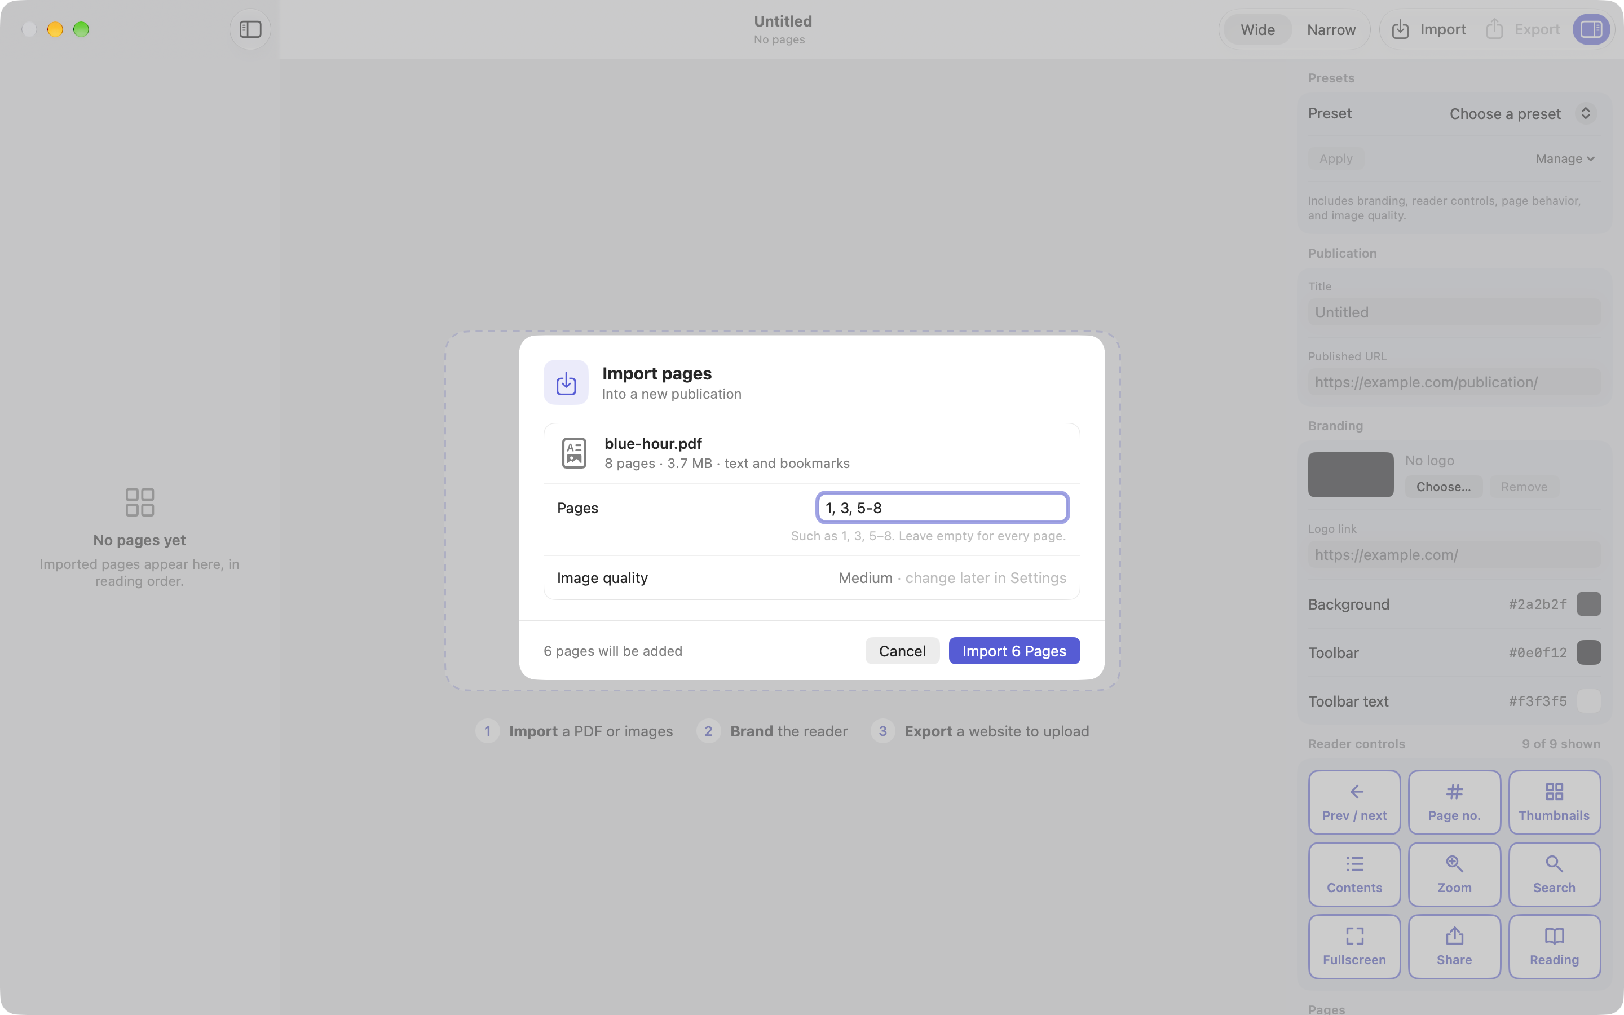Viewport: 1624px width, 1015px height.
Task: Open the Background color swatch
Action: point(1588,604)
